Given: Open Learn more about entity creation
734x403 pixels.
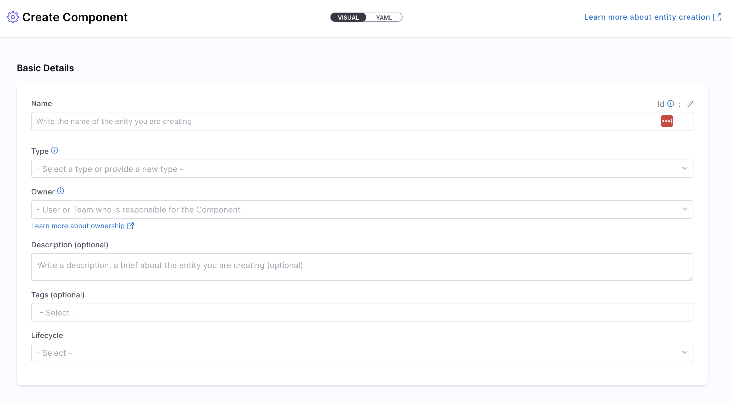Looking at the screenshot, I should (x=647, y=17).
